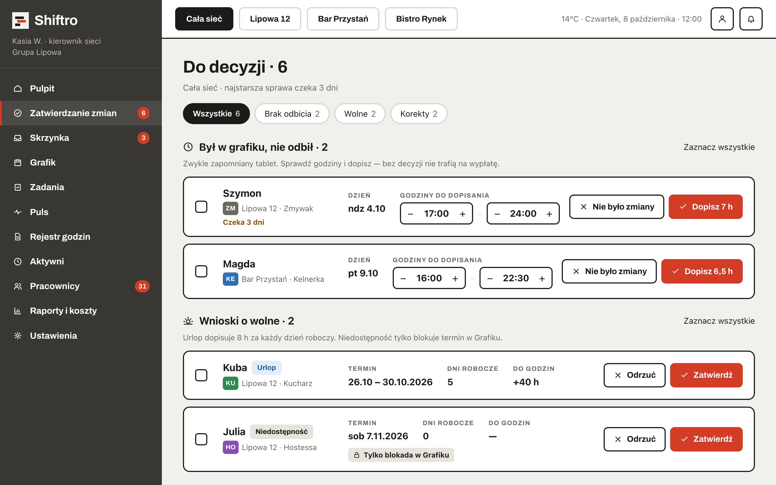This screenshot has height=485, width=776.
Task: Filter by Brak odbicia 2
Action: pyautogui.click(x=292, y=114)
